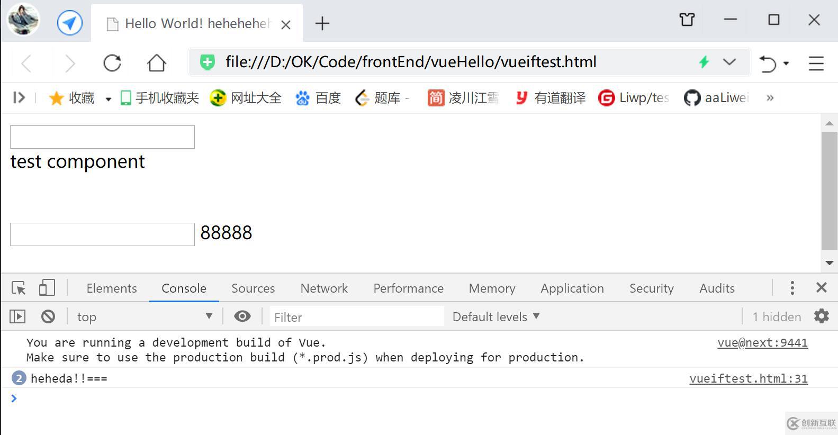
Task: Open the user profile avatar
Action: tap(23, 20)
